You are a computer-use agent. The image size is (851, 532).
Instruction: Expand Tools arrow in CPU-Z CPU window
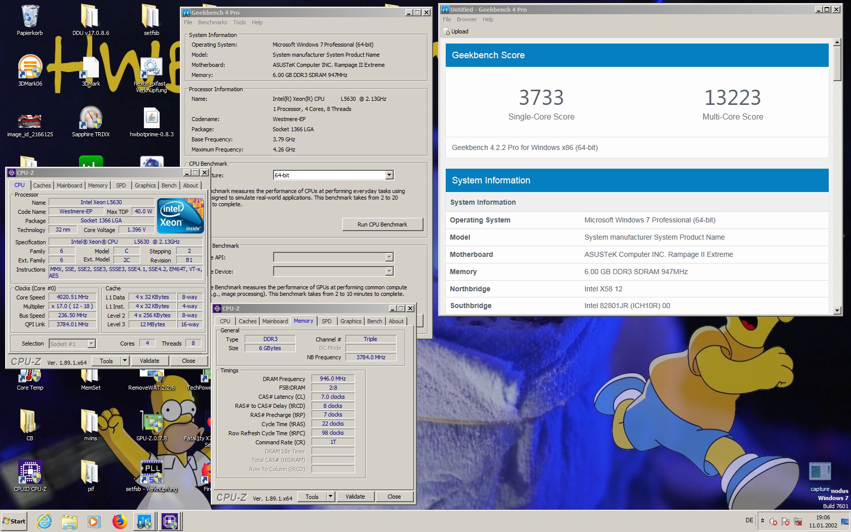tap(125, 361)
